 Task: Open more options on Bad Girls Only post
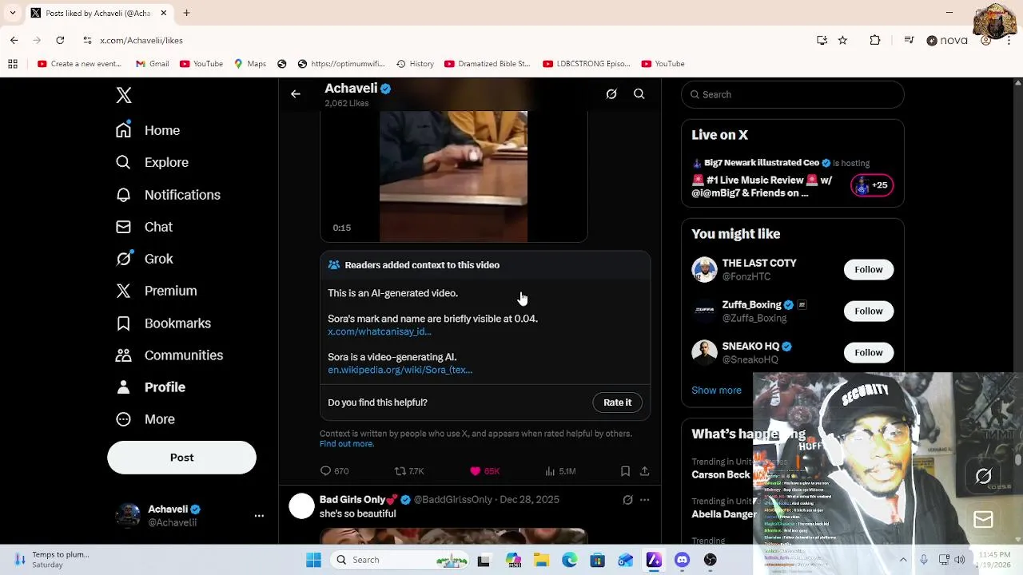click(644, 500)
